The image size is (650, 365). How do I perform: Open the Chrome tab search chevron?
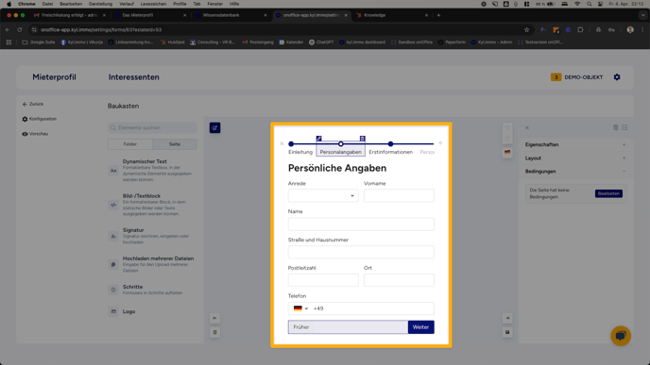tap(642, 15)
